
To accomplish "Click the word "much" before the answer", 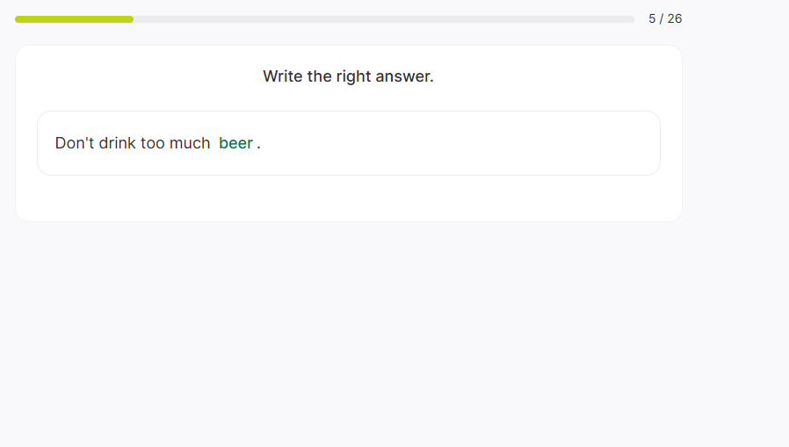I will (x=190, y=143).
